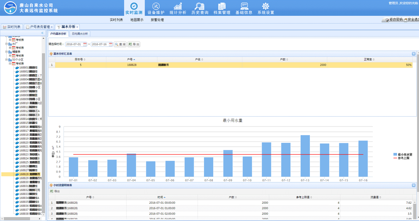The width and height of the screenshot is (419, 221).
Task: Select detail row 2016-07-01 00:00:00
Action: (231, 203)
